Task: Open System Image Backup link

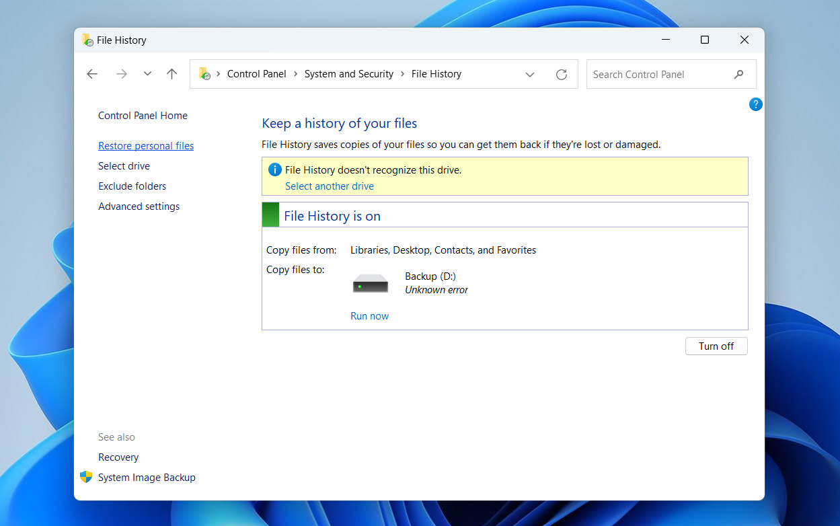Action: coord(147,478)
